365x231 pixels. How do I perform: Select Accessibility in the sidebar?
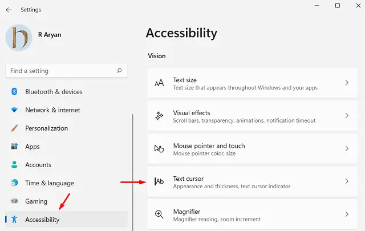[x=42, y=220]
